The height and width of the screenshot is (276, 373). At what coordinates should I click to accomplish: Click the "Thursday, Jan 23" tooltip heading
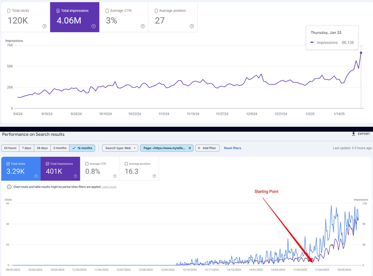click(326, 33)
